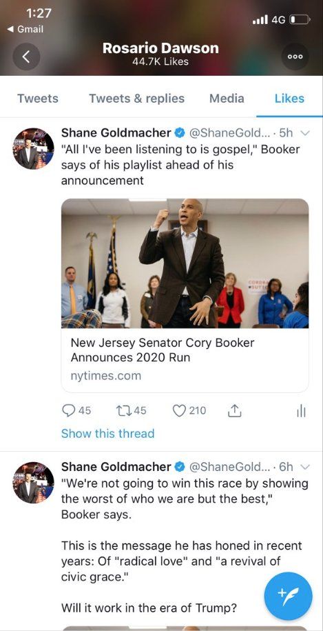Click the Show this thread link

107,433
